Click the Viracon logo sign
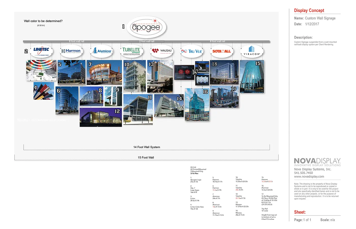The width and height of the screenshot is (356, 229). pyautogui.click(x=252, y=51)
